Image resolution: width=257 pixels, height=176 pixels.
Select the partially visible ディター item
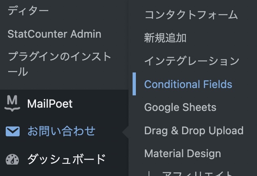(28, 10)
